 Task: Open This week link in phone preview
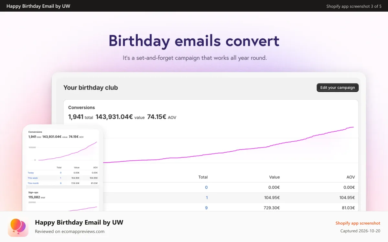pos(33,178)
